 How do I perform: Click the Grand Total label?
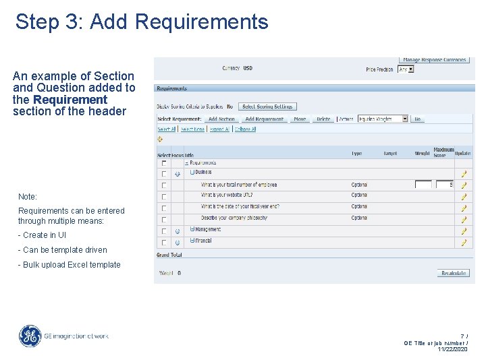169,255
